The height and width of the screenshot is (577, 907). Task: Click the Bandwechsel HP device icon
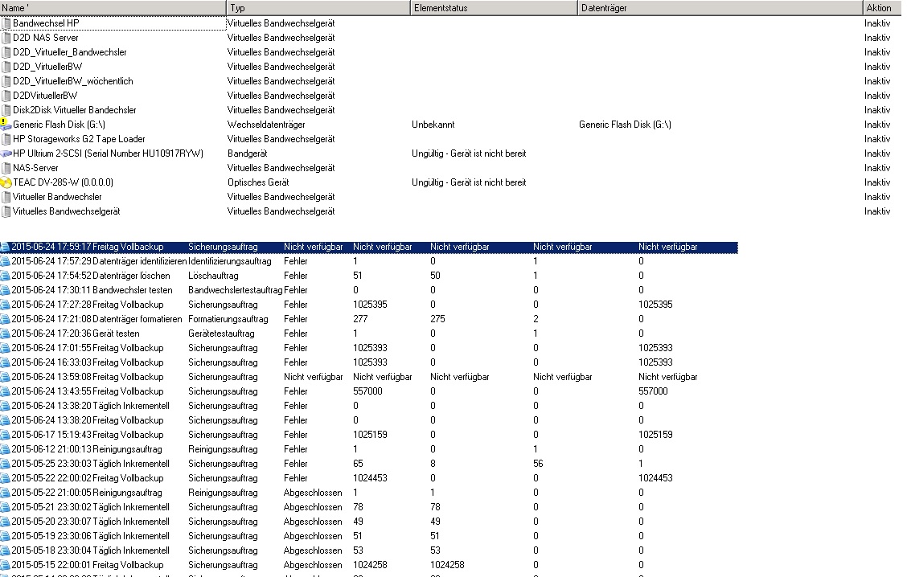pyautogui.click(x=6, y=23)
